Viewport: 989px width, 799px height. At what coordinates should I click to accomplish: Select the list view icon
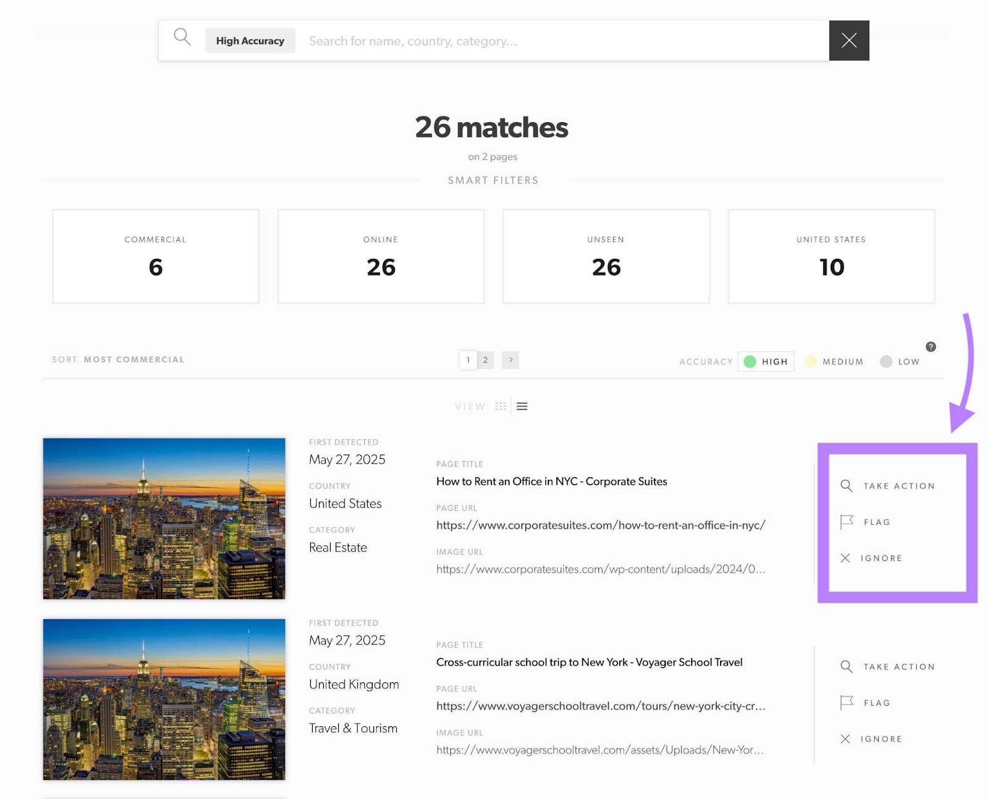522,406
